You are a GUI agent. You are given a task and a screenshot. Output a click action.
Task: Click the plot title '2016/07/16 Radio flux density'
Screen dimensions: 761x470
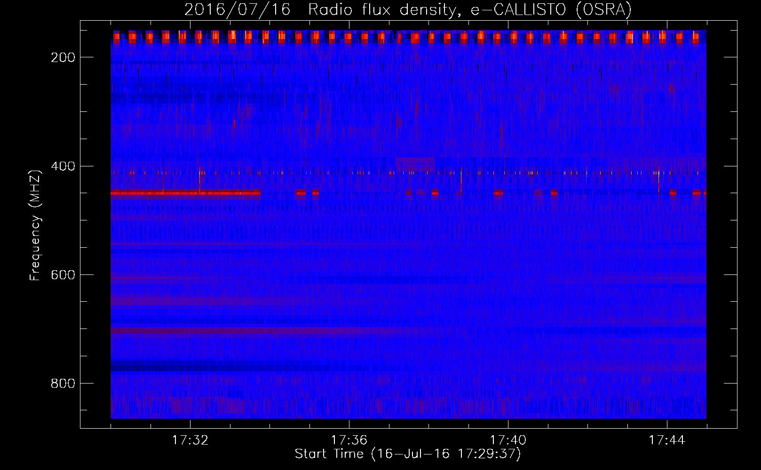click(408, 9)
